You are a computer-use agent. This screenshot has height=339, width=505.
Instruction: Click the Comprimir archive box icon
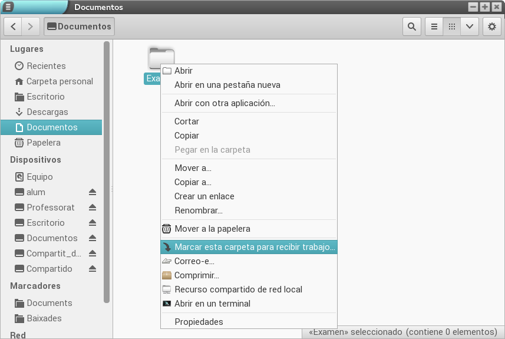click(x=167, y=275)
